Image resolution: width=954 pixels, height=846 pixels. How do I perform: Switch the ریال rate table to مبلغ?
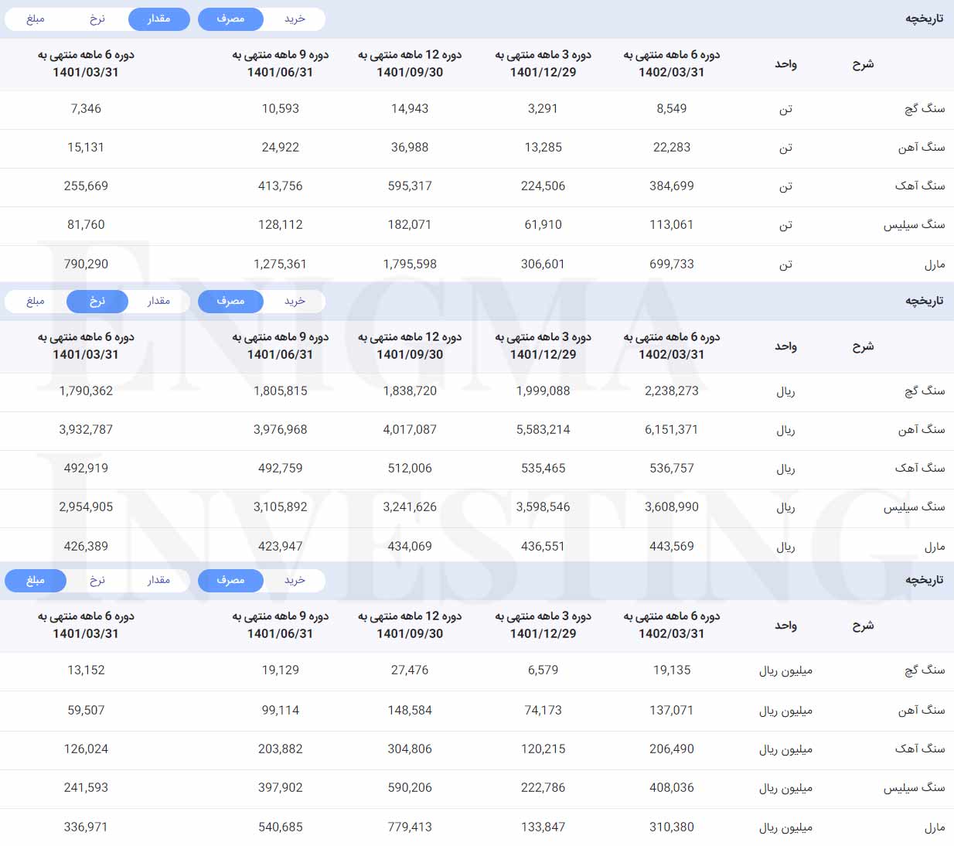[36, 302]
